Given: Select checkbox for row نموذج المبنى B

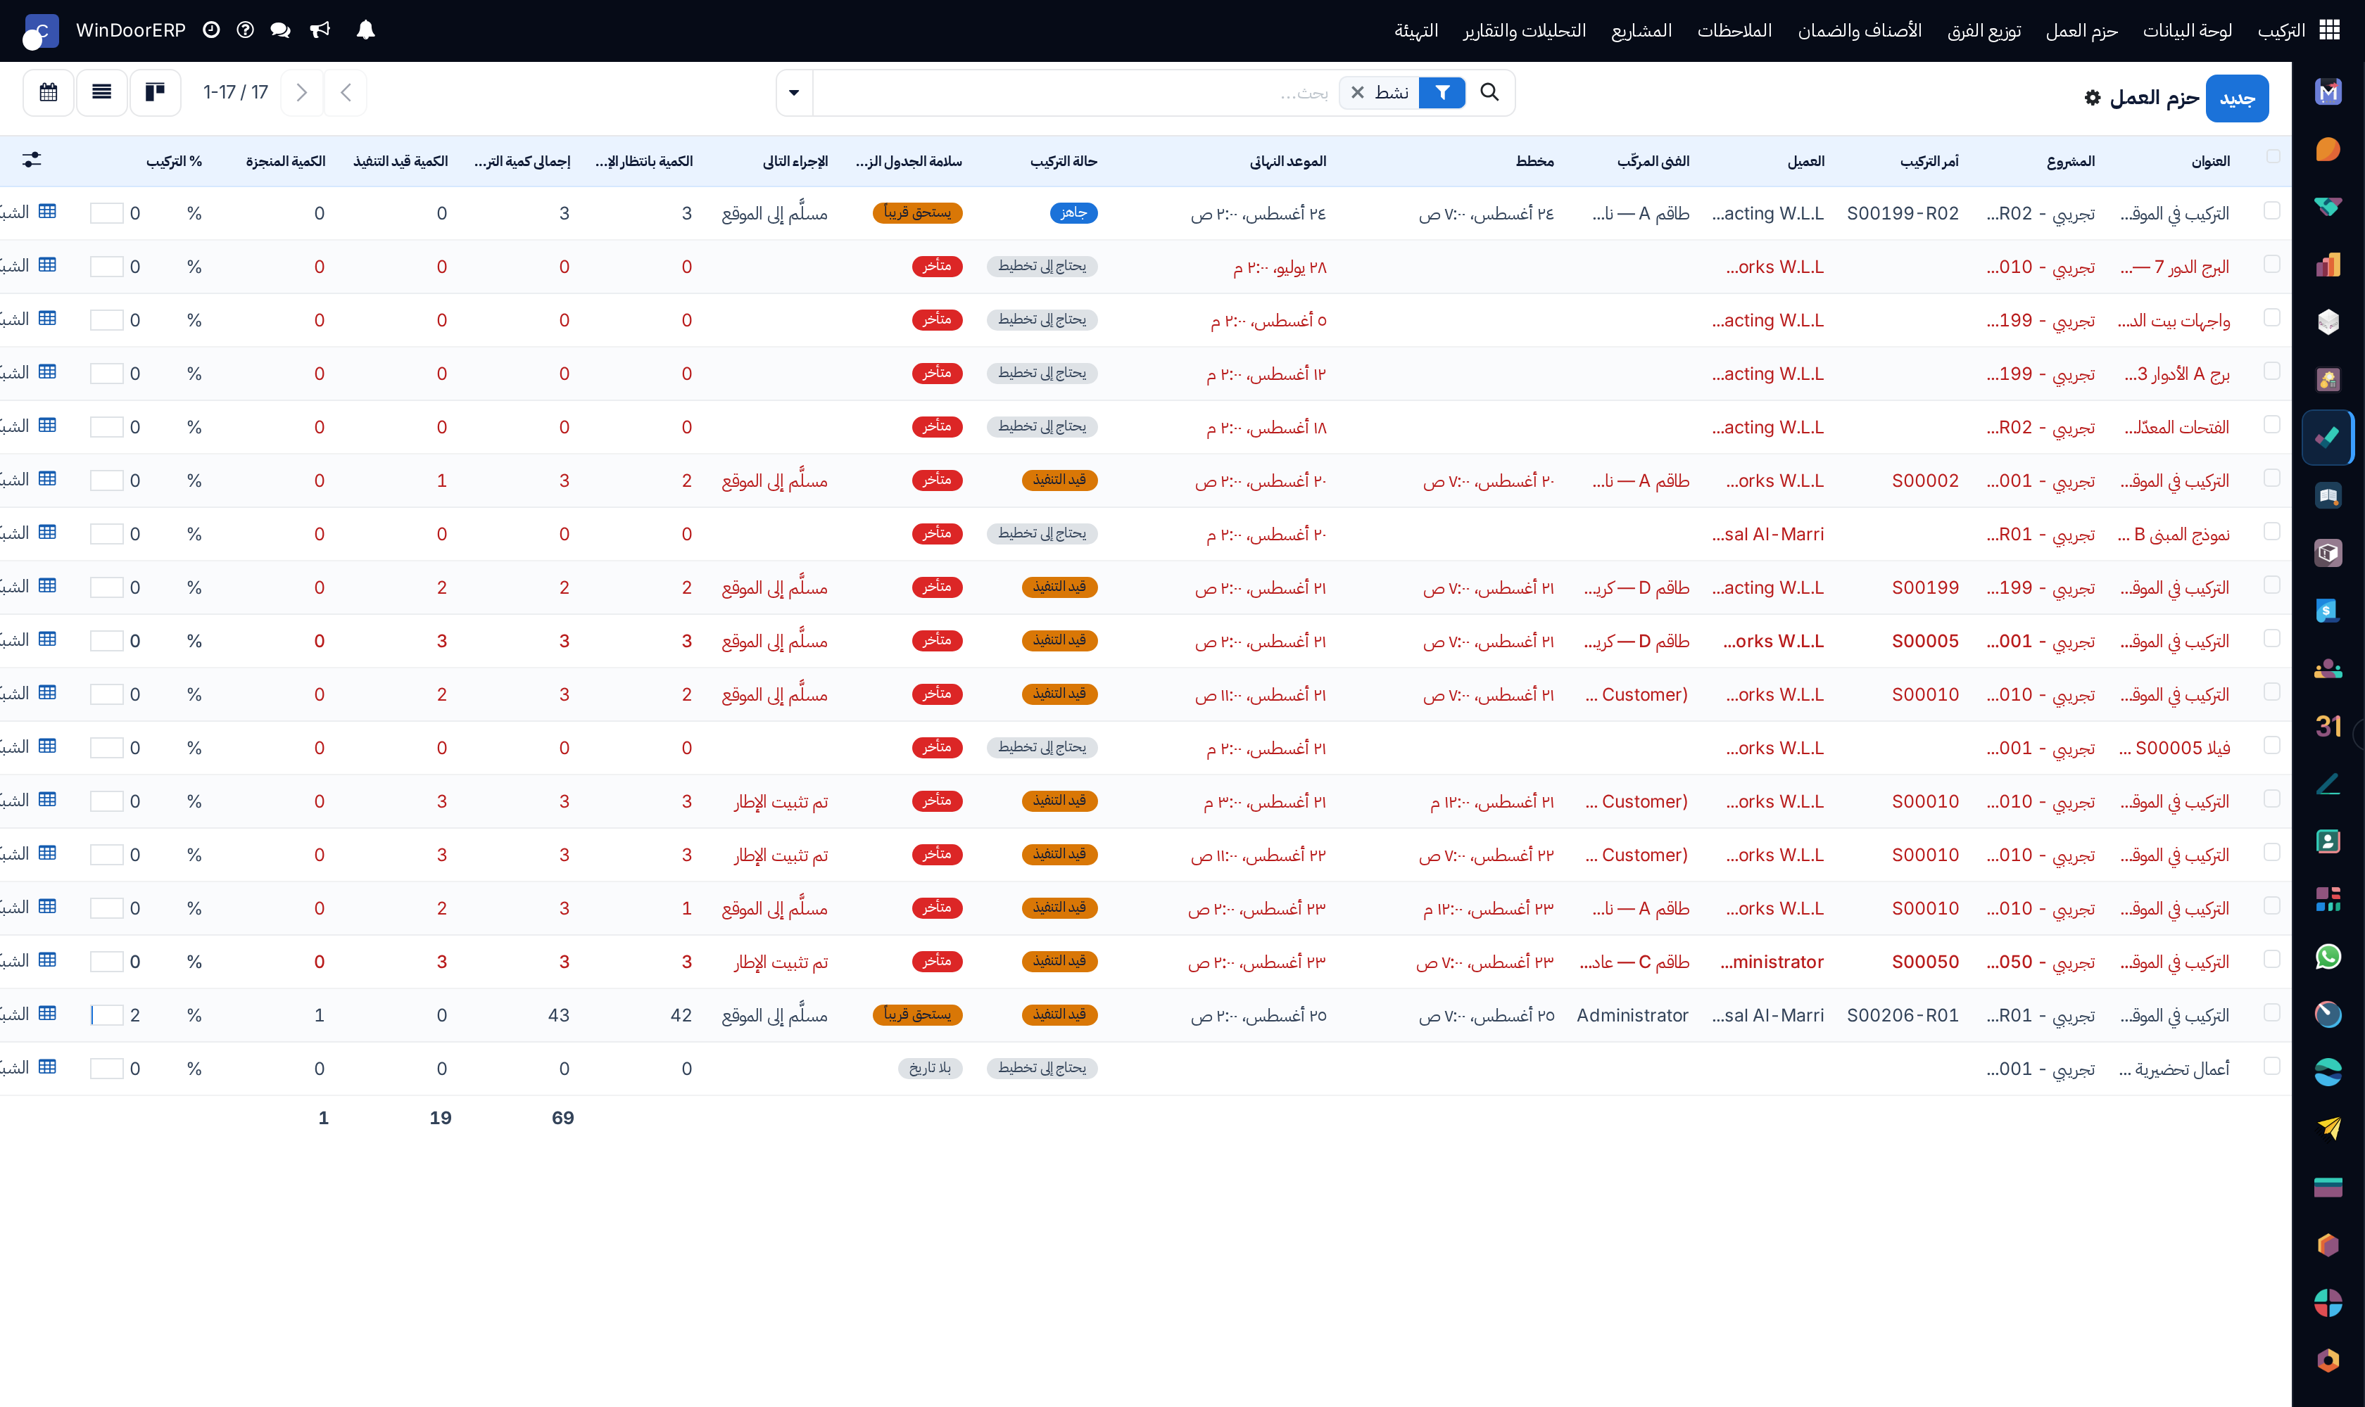Looking at the screenshot, I should (2272, 532).
